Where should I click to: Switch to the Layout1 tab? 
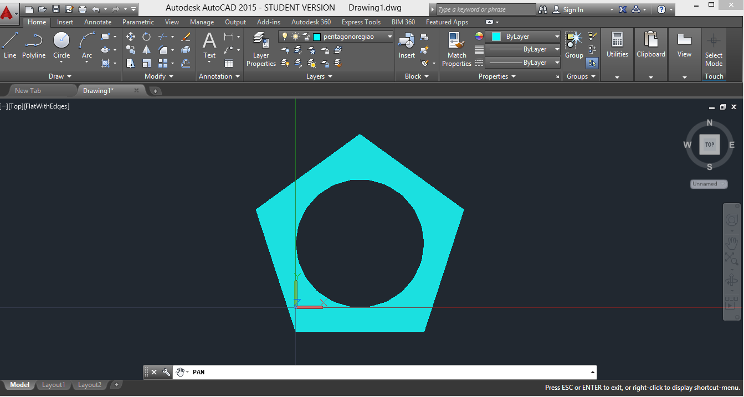point(53,385)
